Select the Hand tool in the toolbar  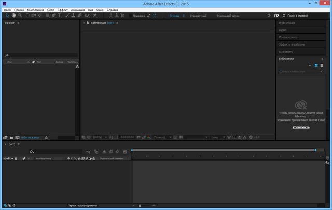coord(13,16)
